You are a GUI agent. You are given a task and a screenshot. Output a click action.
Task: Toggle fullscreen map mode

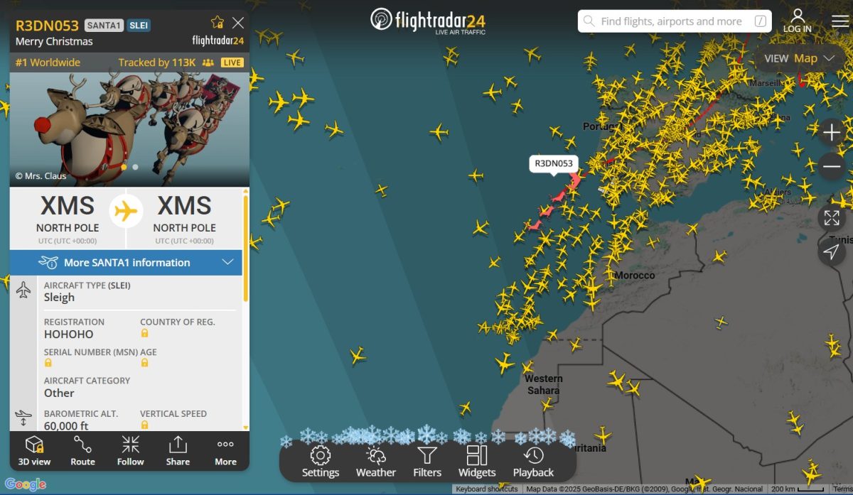832,218
